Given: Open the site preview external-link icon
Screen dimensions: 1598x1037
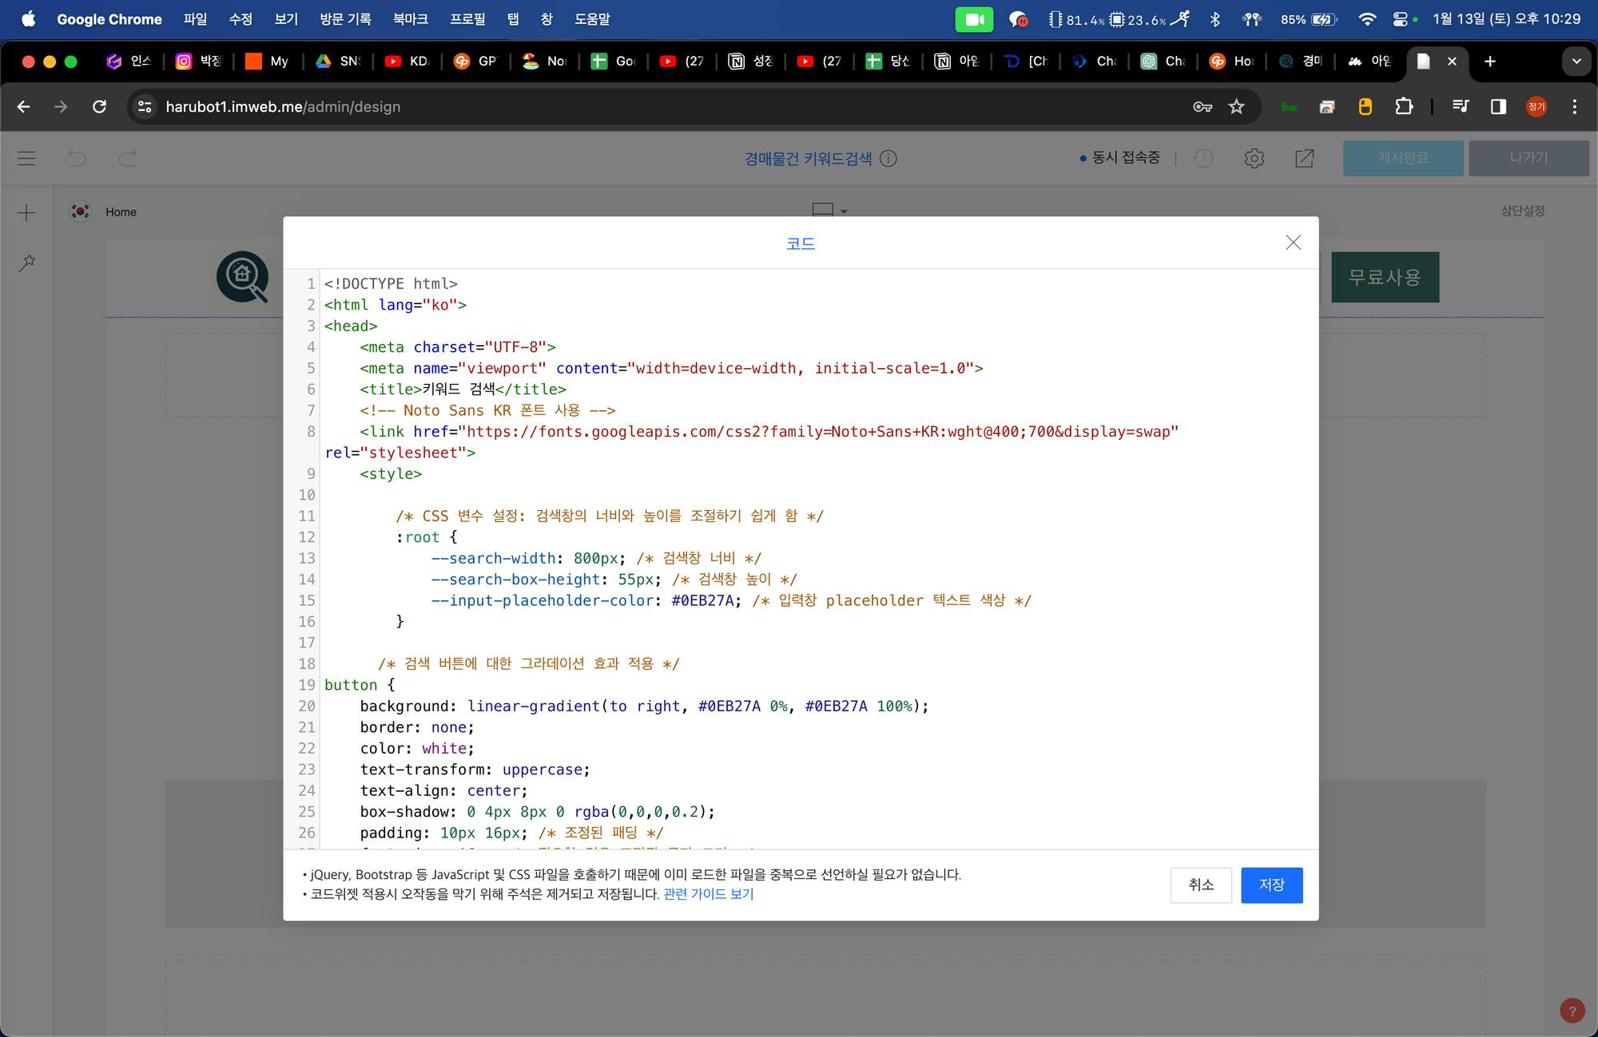Looking at the screenshot, I should point(1304,158).
